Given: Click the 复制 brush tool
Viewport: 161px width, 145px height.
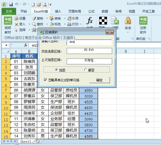Looking at the screenshot, I should [x=38, y=19].
